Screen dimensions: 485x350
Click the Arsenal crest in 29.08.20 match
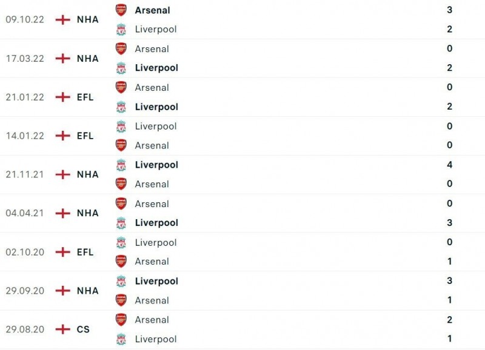tap(121, 320)
